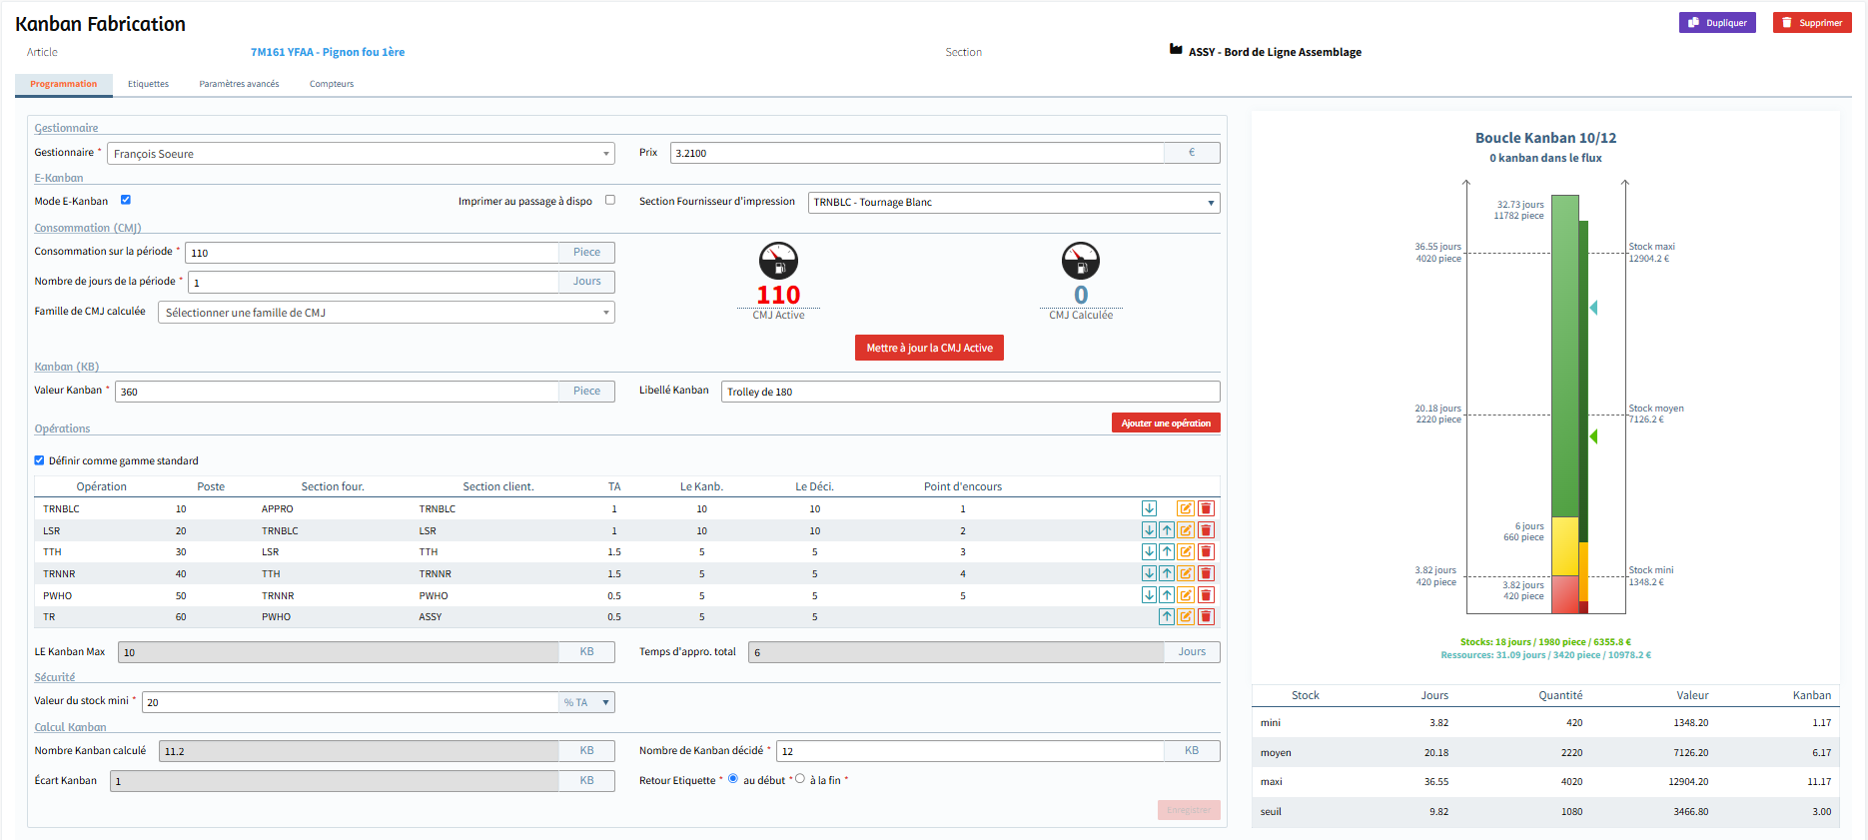Expand Section Fournisseur d'impression dropdown

point(1013,203)
